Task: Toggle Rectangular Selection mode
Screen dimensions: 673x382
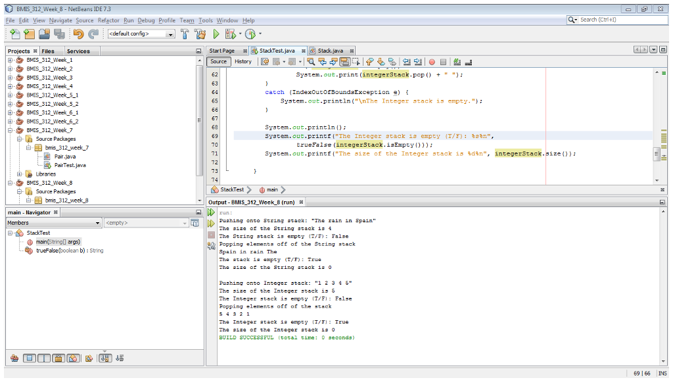Action: [356, 61]
